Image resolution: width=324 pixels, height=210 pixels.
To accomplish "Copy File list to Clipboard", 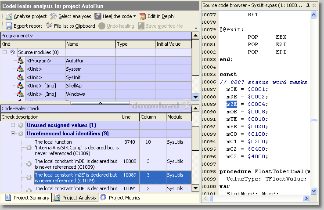I will [x=70, y=26].
